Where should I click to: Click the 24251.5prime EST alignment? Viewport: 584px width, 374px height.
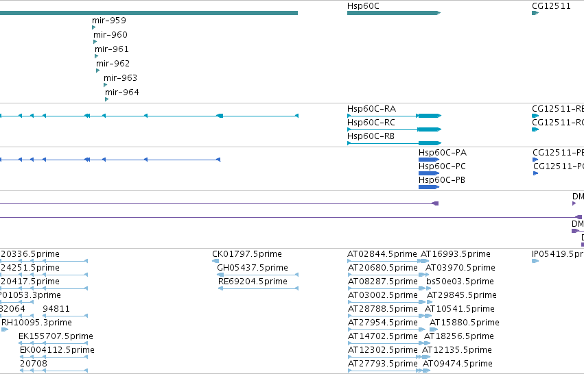pos(43,275)
